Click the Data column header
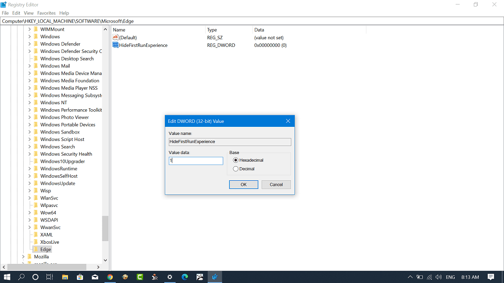Viewport: 504px width, 283px height. pos(309,30)
